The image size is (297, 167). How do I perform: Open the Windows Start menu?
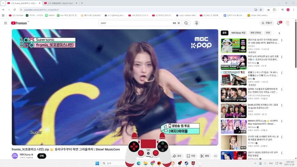97,163
